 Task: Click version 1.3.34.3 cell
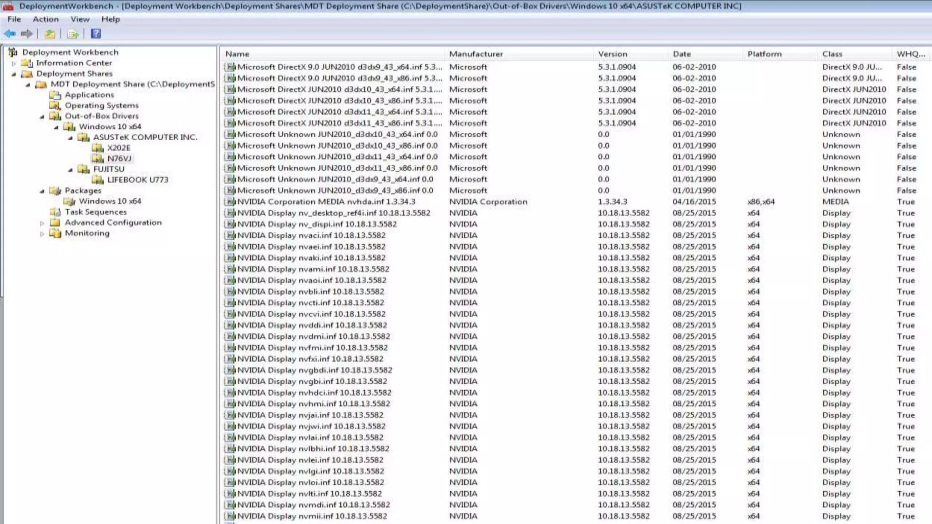pos(612,202)
